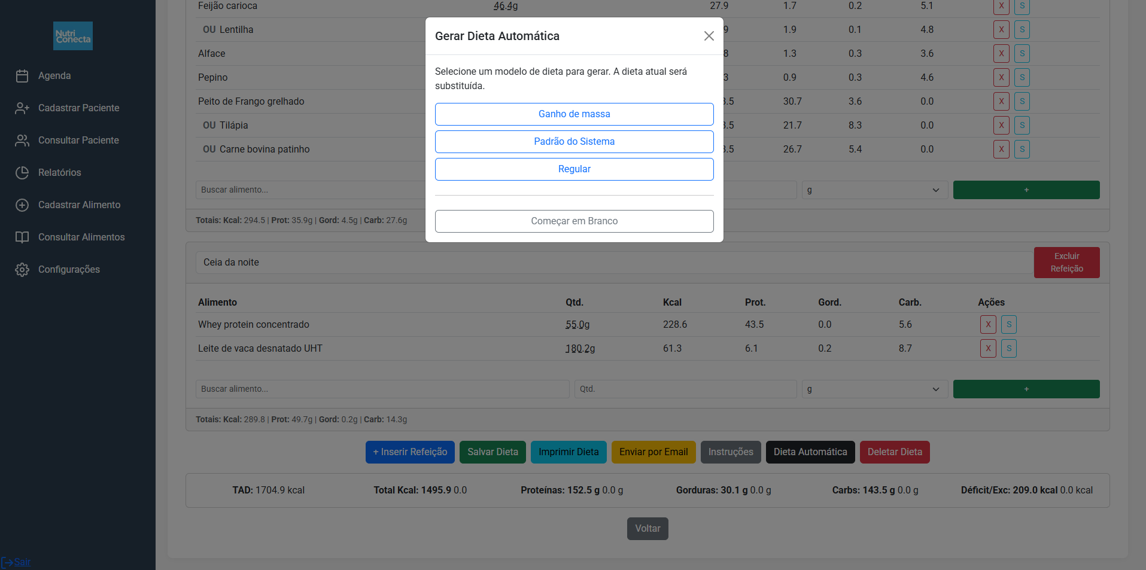This screenshot has height=570, width=1146.
Task: Click the Sair logout link
Action: (22, 562)
